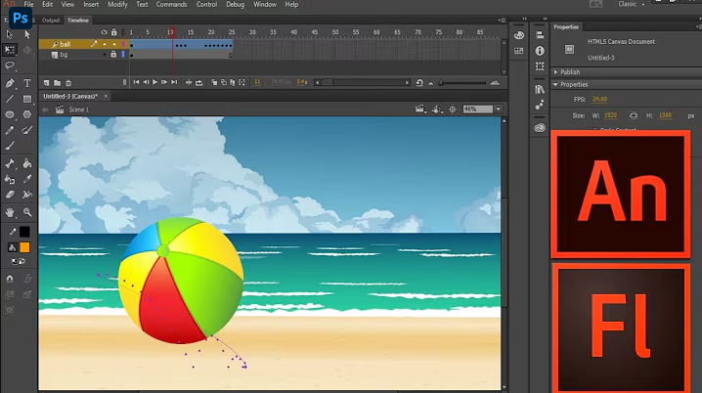
Task: Select the Ink Bottle tool
Action: click(10, 179)
